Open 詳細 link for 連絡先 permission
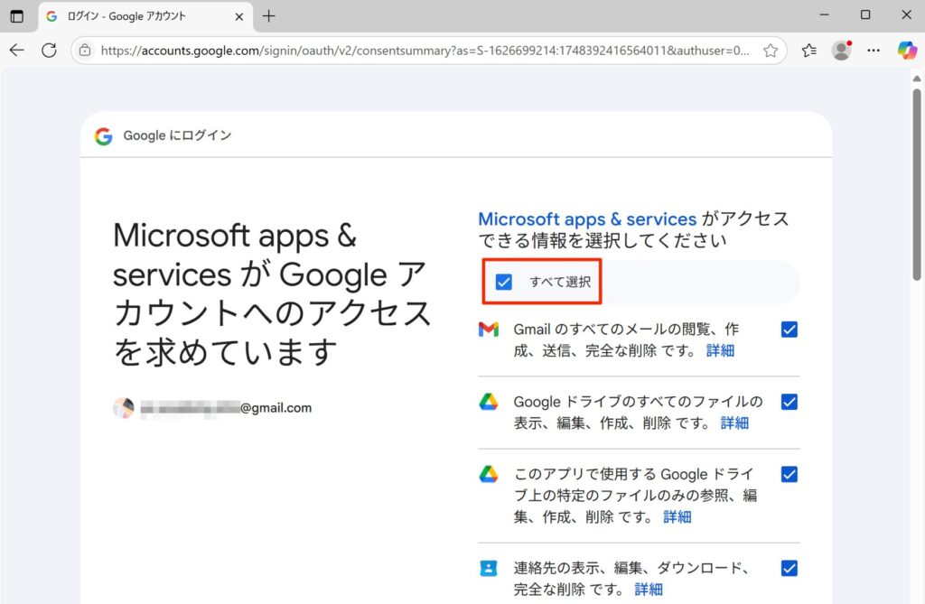Image resolution: width=925 pixels, height=604 pixels. [x=649, y=590]
